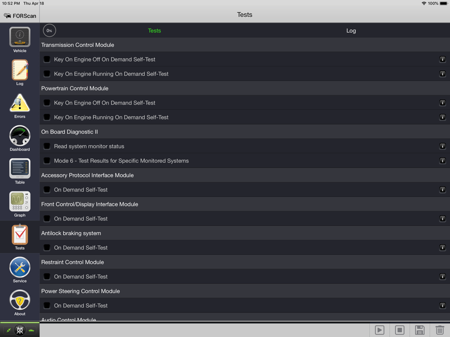Viewport: 450px width, 337px height.
Task: Select Accessory Protocol Interface Module header
Action: 245,175
